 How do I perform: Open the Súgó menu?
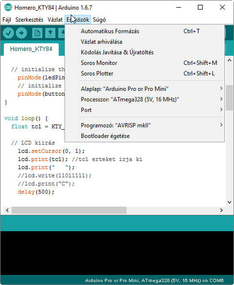coord(99,20)
